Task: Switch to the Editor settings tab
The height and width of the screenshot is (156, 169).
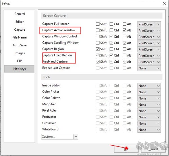Action: 19,22
